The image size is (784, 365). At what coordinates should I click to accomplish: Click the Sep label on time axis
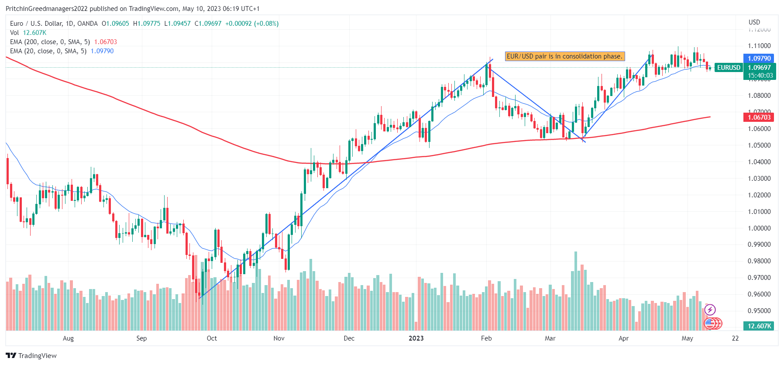(141, 338)
